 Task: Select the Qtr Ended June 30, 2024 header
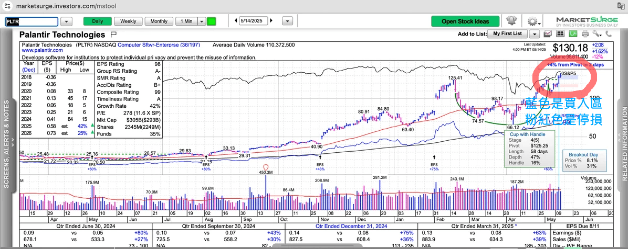coord(86,227)
